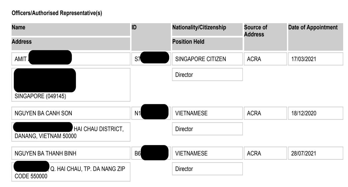This screenshot has height=187, width=348.
Task: Click the ACRA source field beside 18/12/2020
Action: point(265,113)
